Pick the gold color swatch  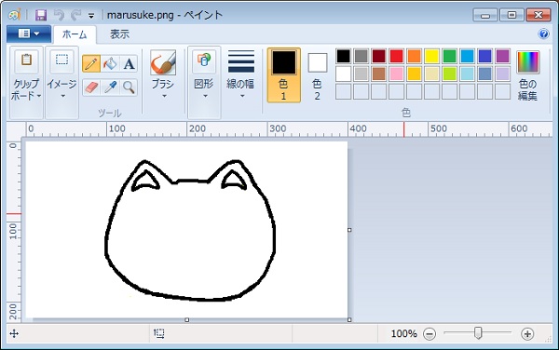415,74
